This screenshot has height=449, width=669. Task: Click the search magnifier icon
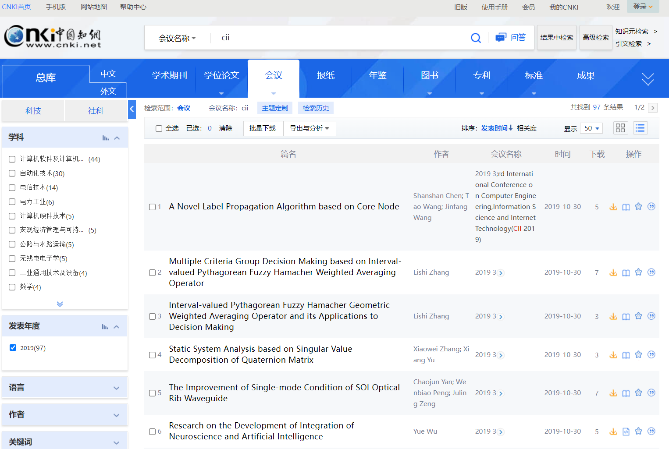tap(476, 38)
